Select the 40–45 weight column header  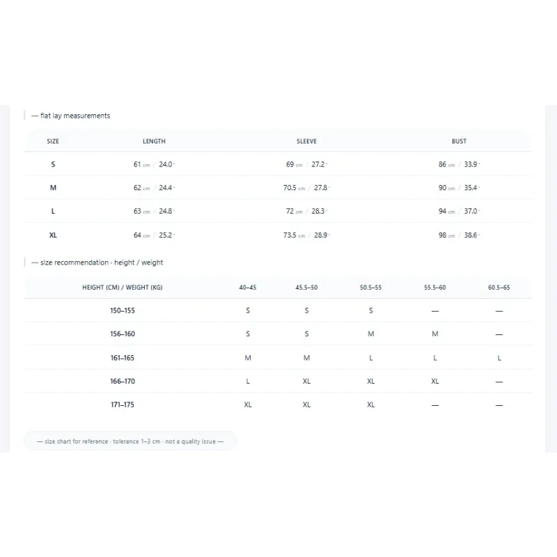(248, 287)
